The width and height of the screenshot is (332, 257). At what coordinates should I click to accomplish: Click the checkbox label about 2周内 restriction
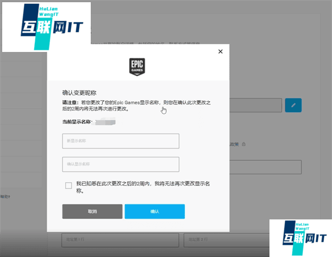145,187
